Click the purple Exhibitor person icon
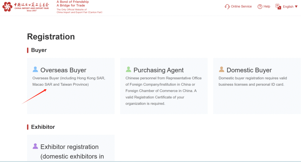This screenshot has height=162, width=301. click(35, 146)
